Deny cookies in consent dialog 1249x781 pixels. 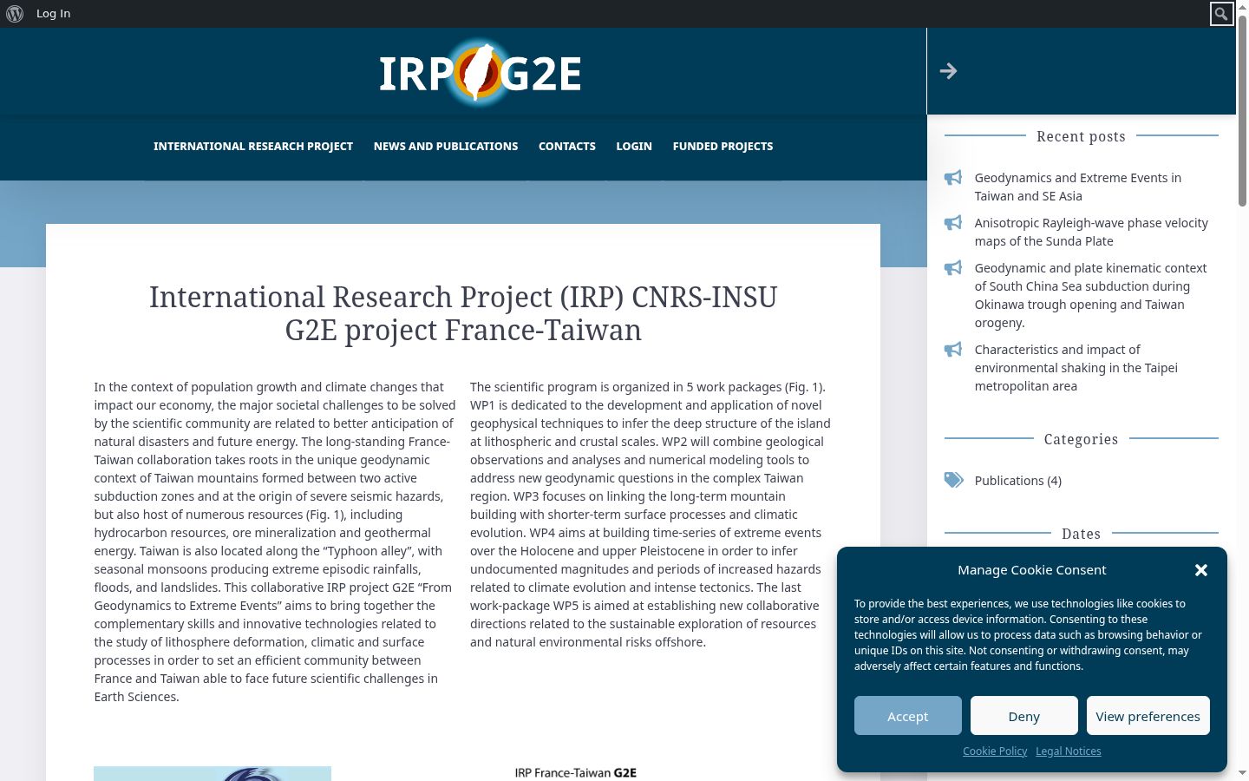[1024, 716]
